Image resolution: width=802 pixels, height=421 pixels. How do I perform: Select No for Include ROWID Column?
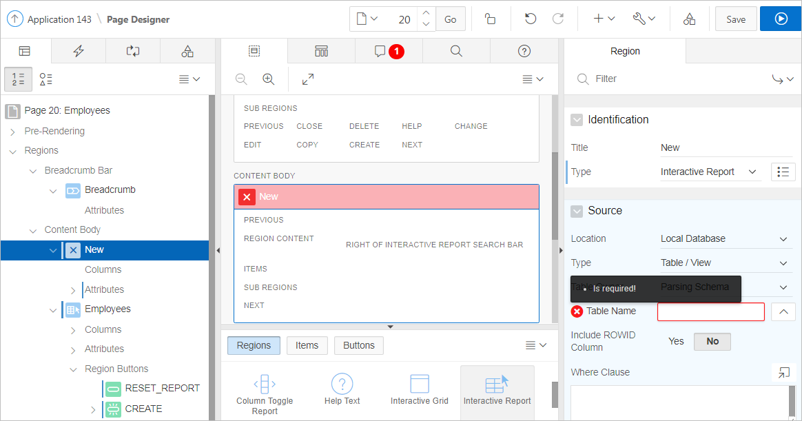point(712,341)
